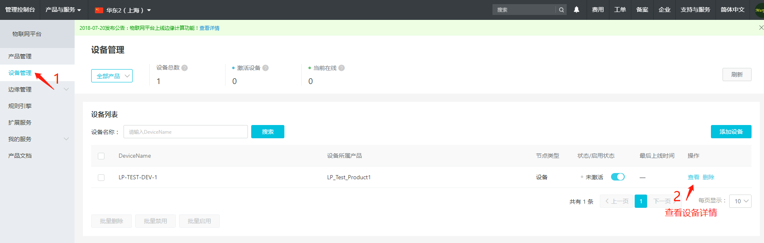
Task: Click the user avatar in top right
Action: coord(759,10)
